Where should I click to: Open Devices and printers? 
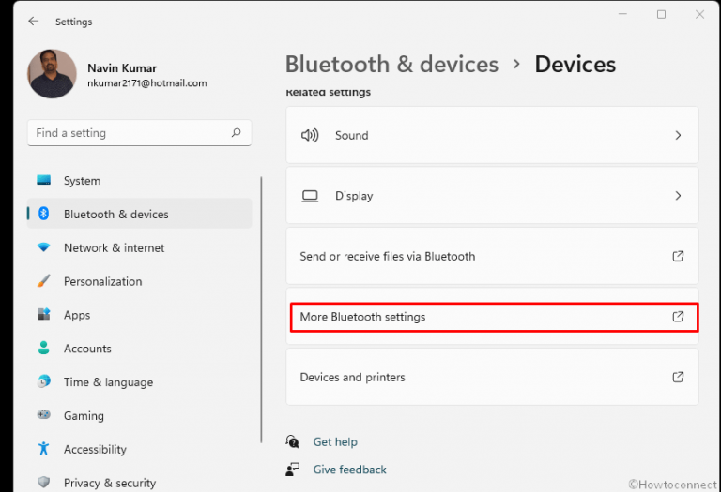[492, 377]
